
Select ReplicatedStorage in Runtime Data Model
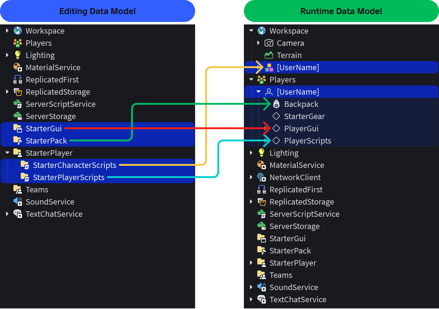coord(341,202)
